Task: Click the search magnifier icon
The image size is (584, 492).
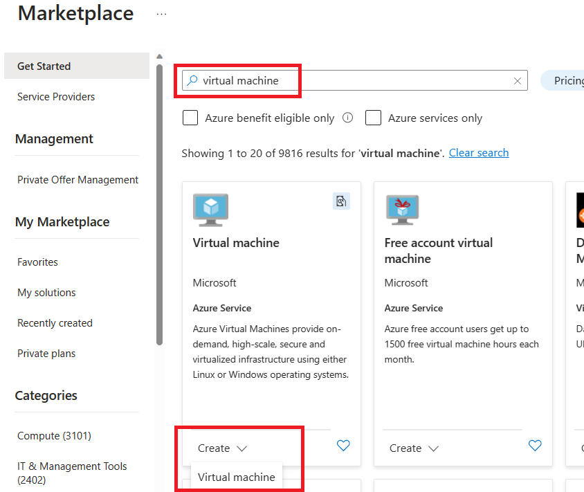Action: tap(192, 80)
